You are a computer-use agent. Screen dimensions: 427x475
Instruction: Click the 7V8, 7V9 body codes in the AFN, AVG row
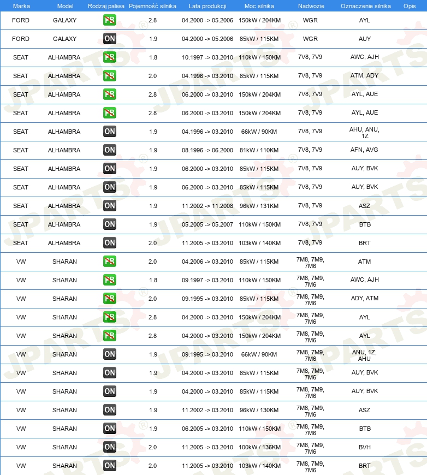pyautogui.click(x=310, y=150)
